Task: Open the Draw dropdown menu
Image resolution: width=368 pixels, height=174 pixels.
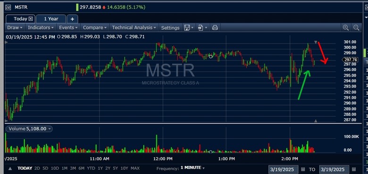Action: [15, 27]
